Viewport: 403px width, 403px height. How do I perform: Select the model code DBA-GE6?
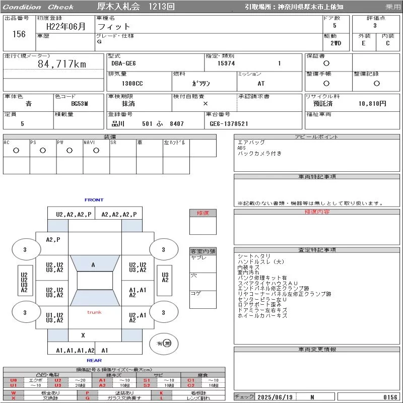coord(123,63)
